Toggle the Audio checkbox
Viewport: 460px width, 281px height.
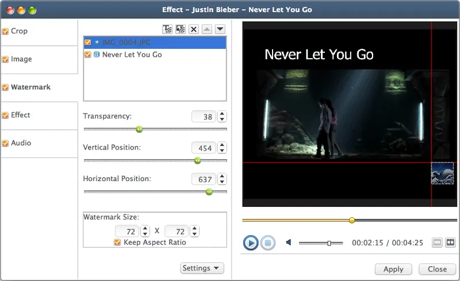pyautogui.click(x=5, y=143)
